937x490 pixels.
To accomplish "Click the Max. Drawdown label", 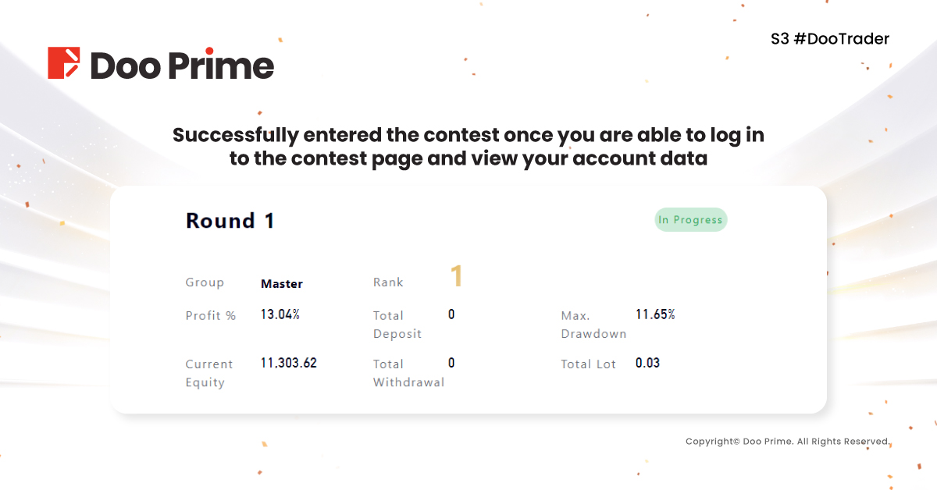I will [593, 325].
